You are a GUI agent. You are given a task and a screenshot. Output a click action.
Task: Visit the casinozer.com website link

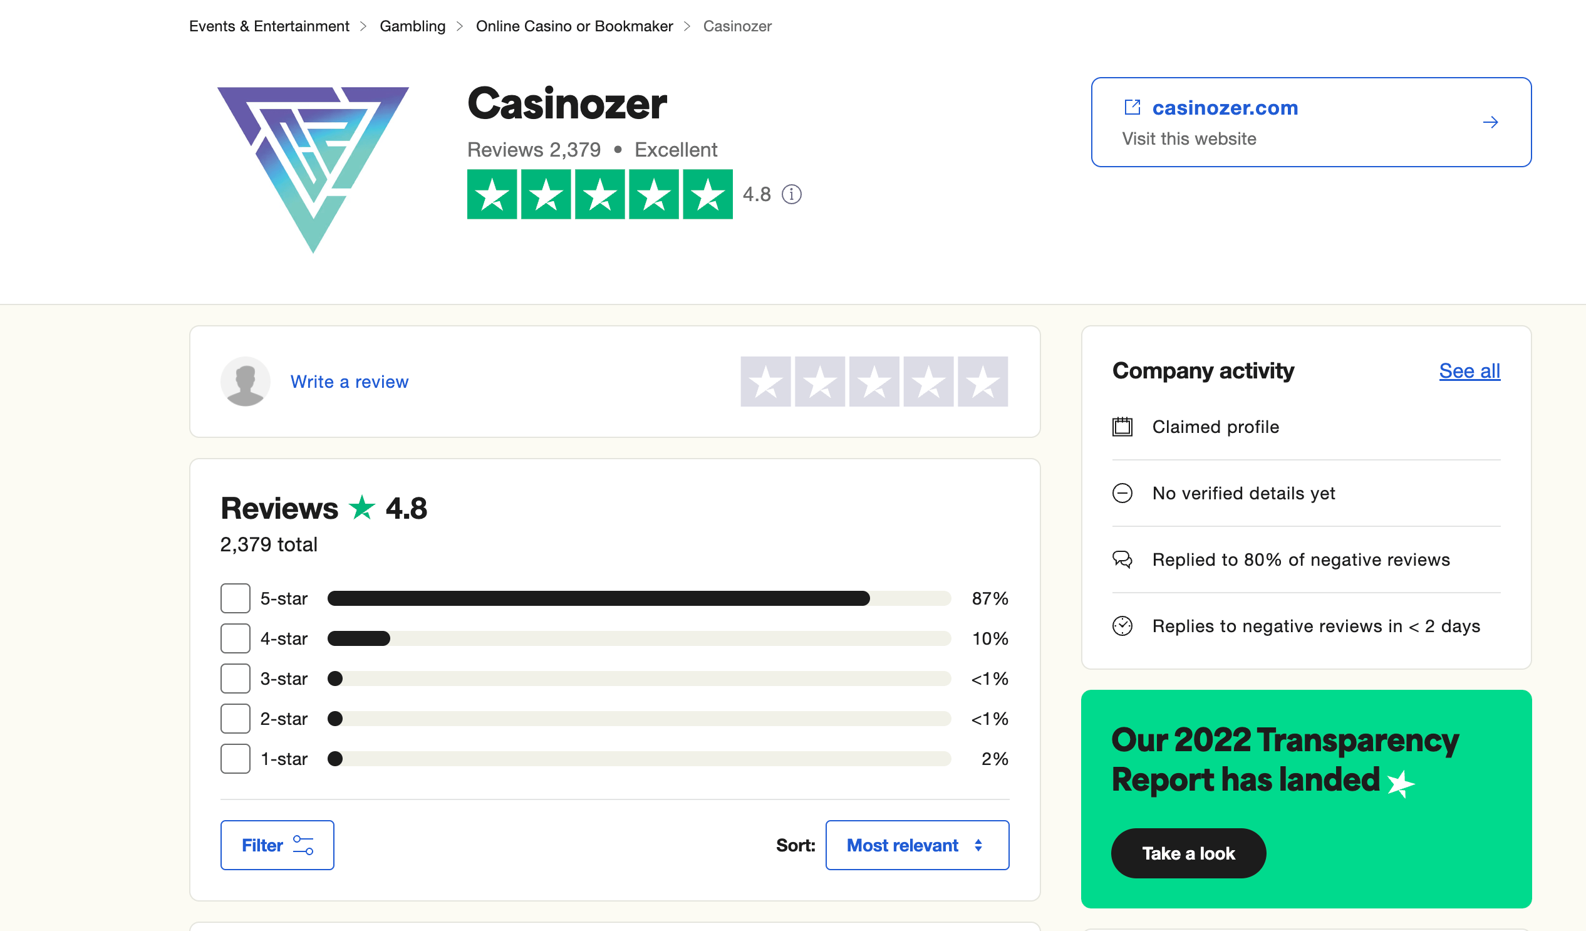point(1226,107)
